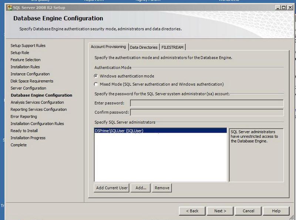Click the Enter password field
This screenshot has height=220, width=296.
(x=207, y=103)
